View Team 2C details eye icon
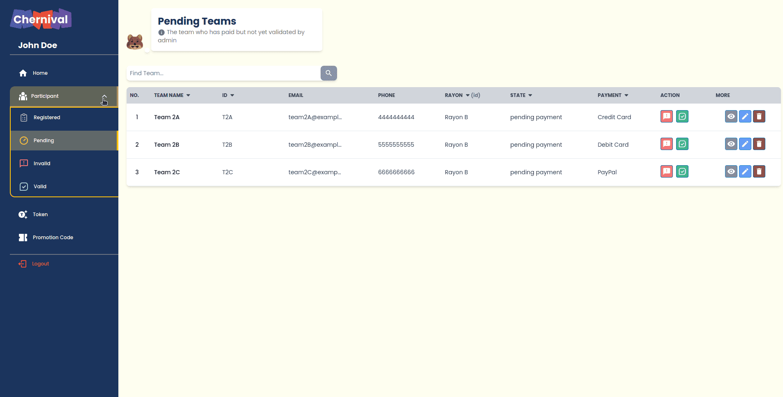Image resolution: width=783 pixels, height=397 pixels. coord(731,172)
